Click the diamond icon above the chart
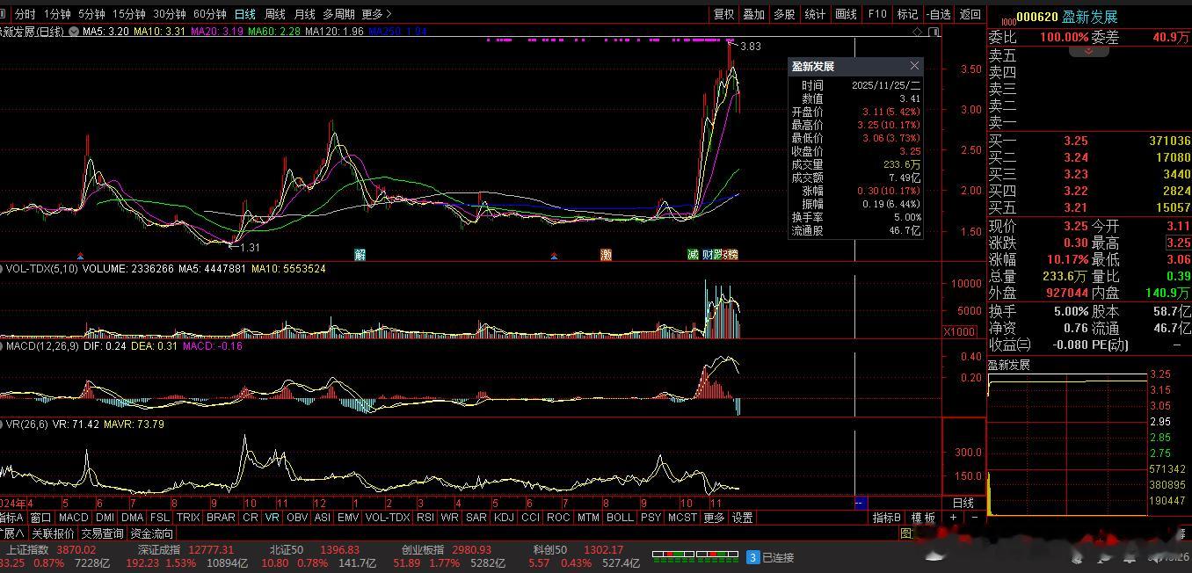 (x=918, y=32)
